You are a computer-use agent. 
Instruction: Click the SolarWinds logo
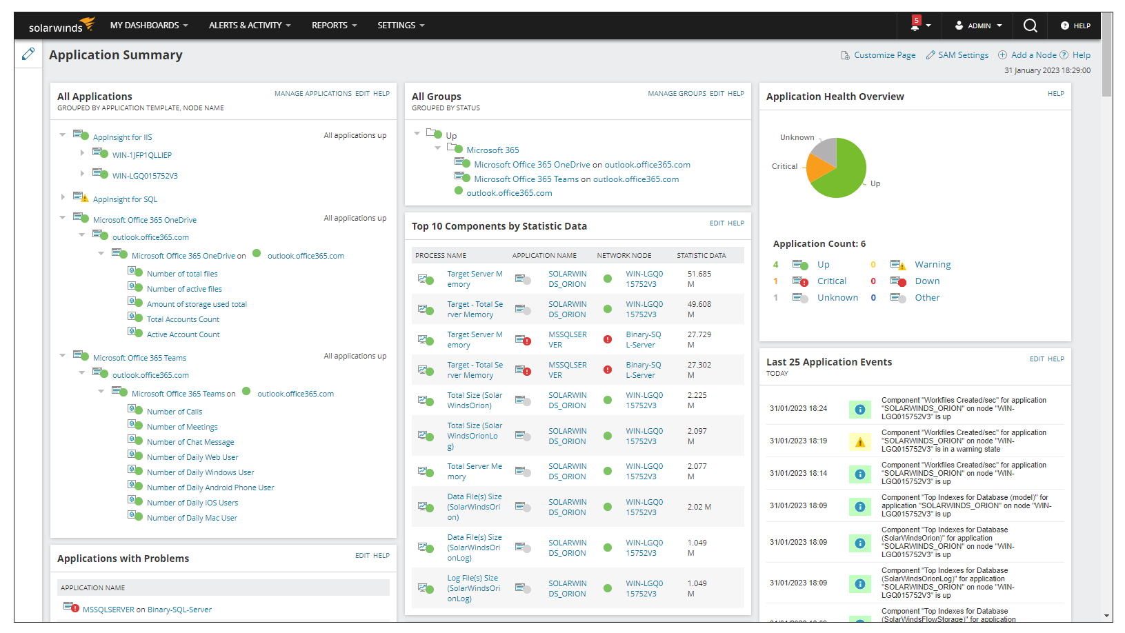(x=61, y=26)
